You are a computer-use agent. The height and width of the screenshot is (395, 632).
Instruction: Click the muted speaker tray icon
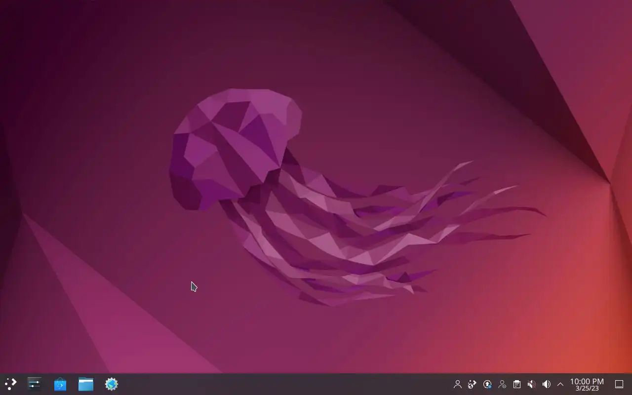532,384
